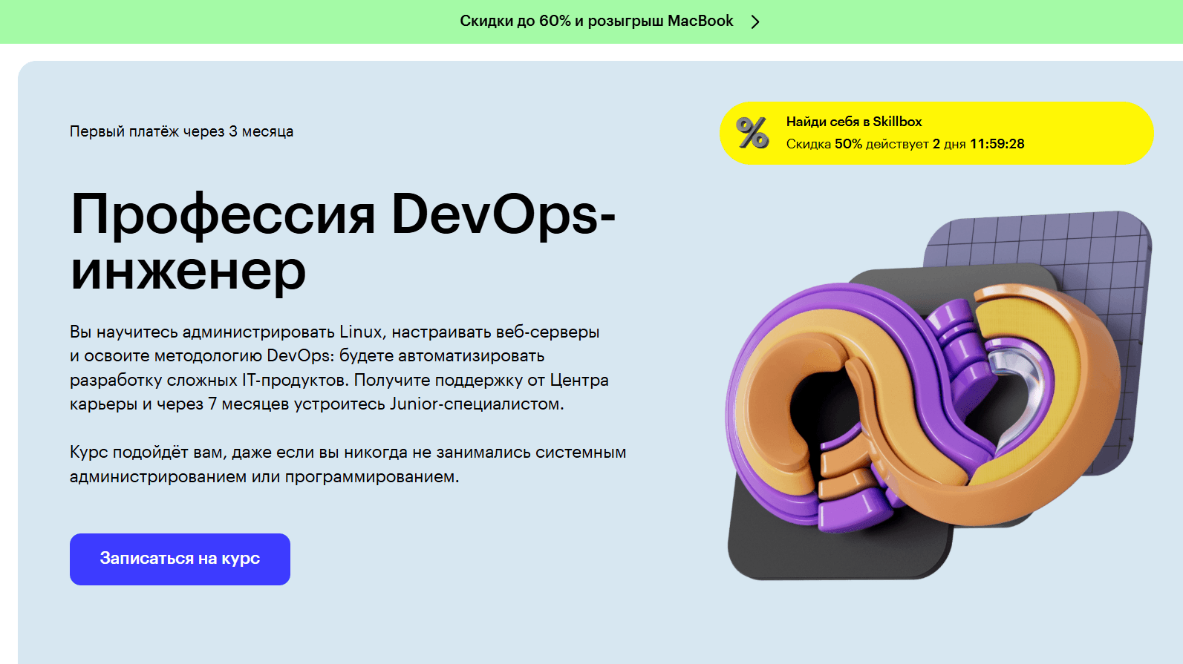This screenshot has width=1183, height=664.
Task: Click the word "инженер" in the heading
Action: click(x=188, y=271)
